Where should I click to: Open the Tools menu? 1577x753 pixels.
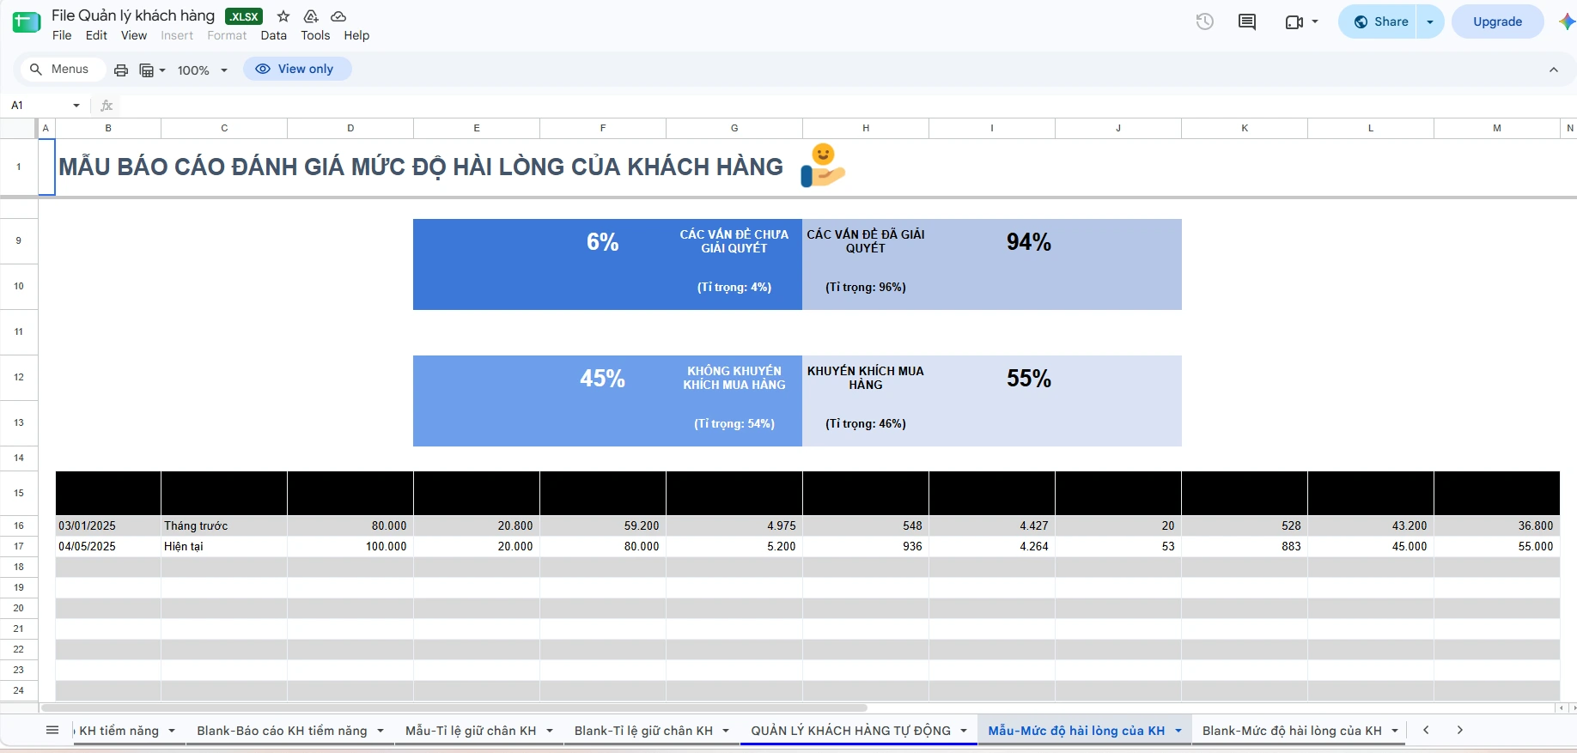point(315,35)
